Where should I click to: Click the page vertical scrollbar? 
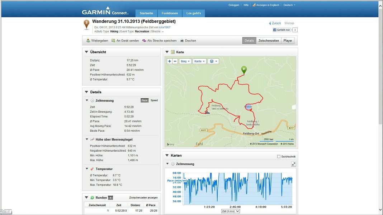[380, 107]
